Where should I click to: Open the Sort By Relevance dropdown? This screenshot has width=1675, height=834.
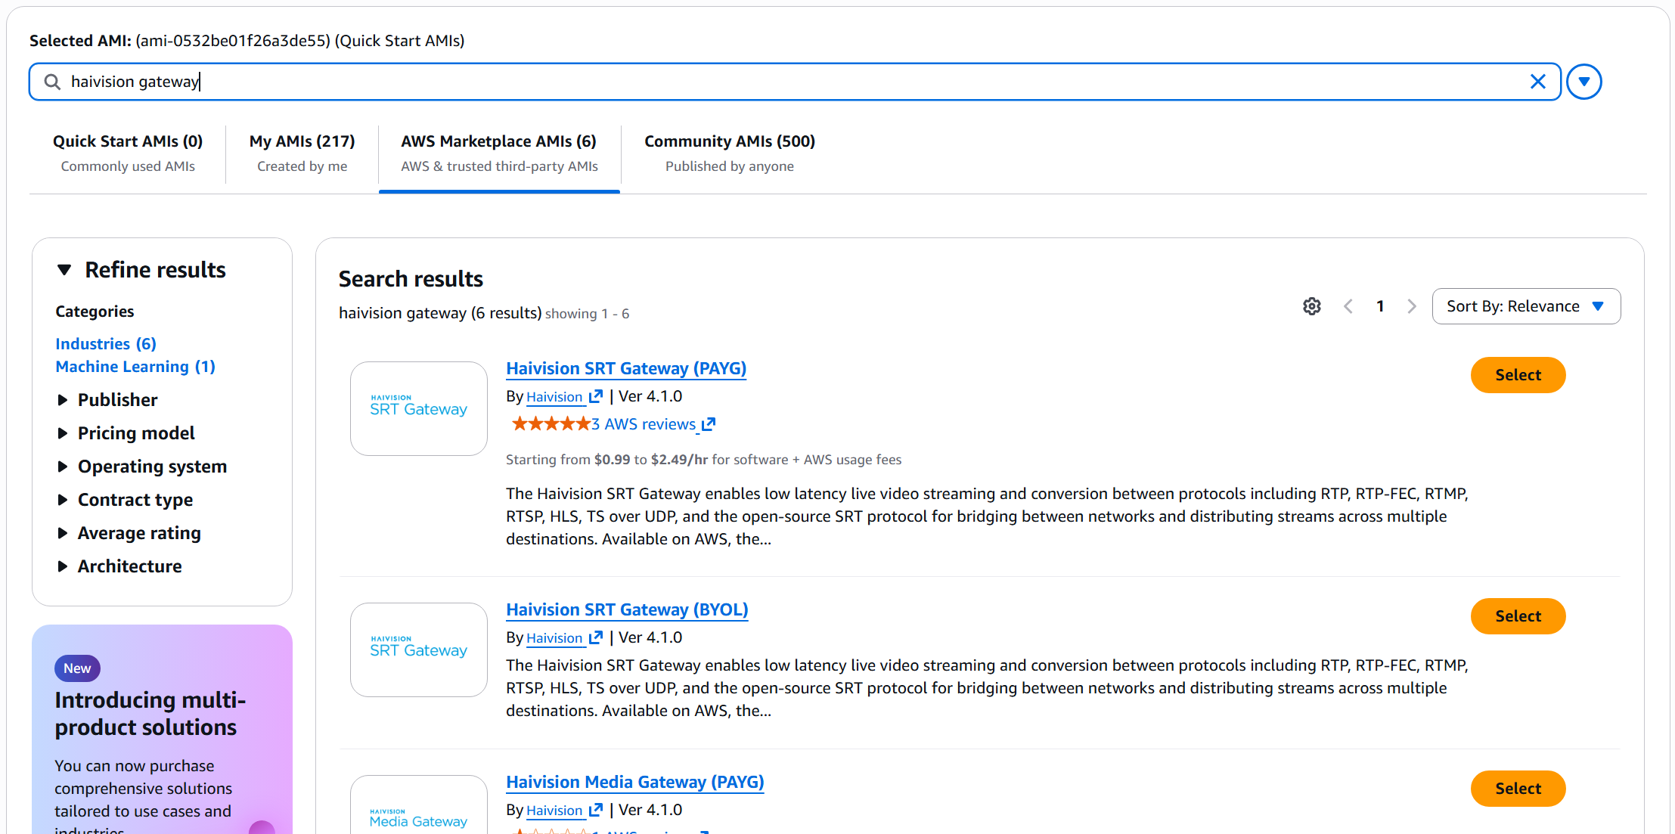1526,306
